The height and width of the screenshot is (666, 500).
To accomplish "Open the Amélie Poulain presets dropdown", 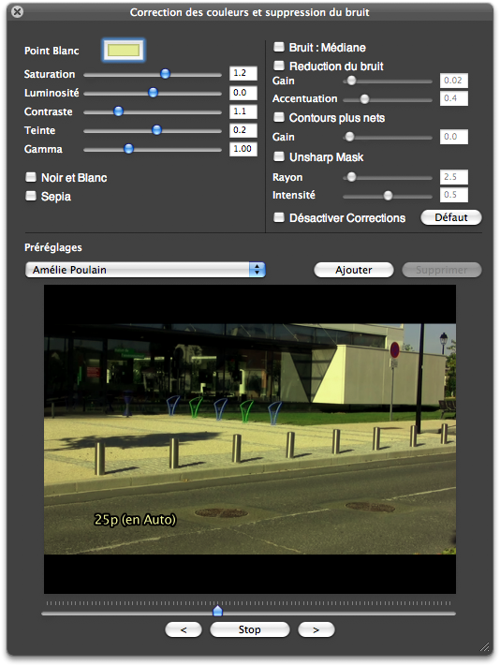I will pyautogui.click(x=145, y=270).
